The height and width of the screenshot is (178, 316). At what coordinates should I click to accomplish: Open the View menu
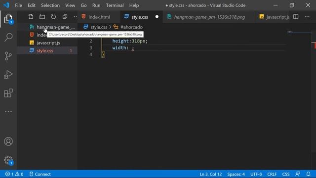[70, 5]
